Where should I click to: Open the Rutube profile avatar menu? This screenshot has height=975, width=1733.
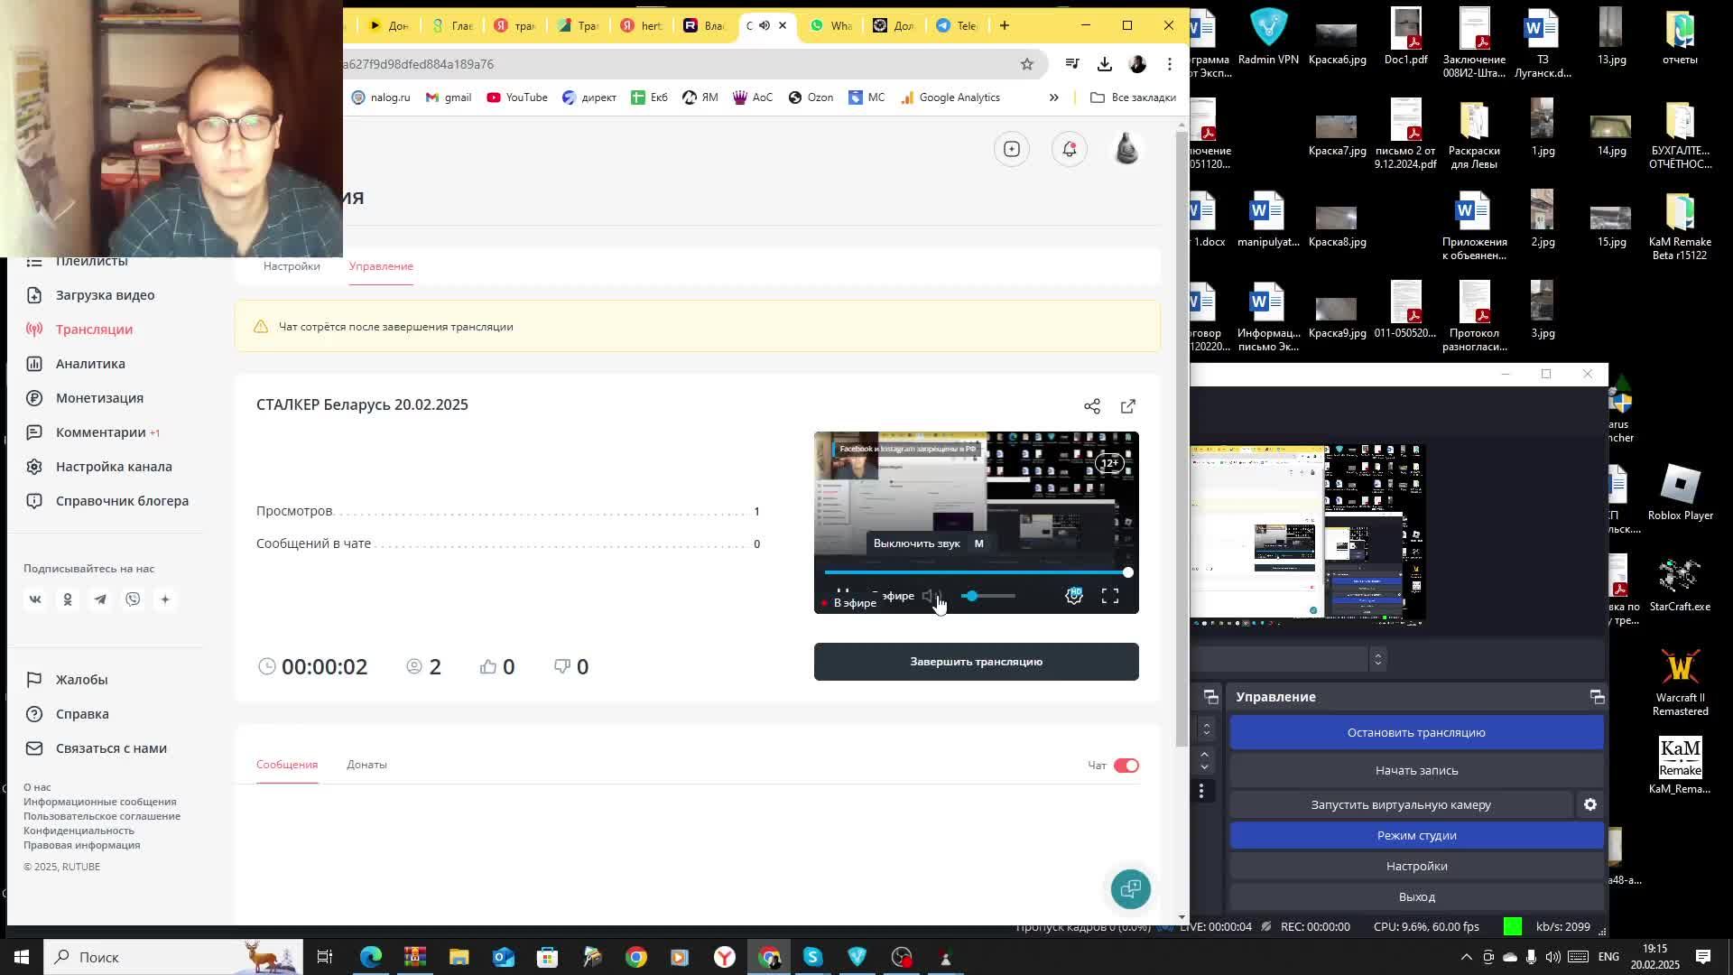(1126, 149)
